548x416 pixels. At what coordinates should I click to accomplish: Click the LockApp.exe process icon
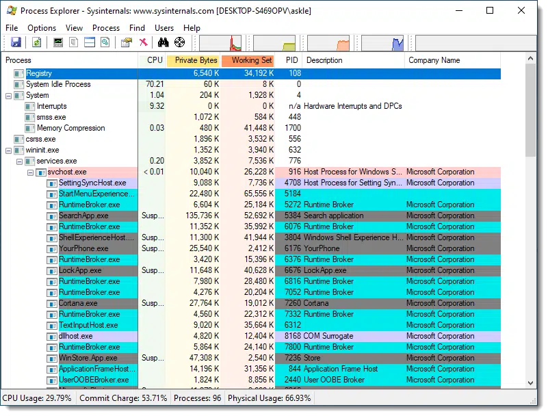52,270
